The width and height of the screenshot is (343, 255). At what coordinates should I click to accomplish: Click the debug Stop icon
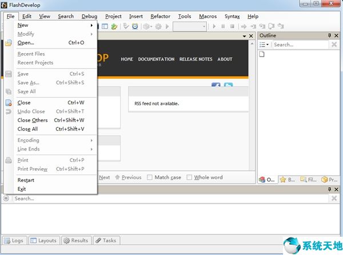point(232,26)
